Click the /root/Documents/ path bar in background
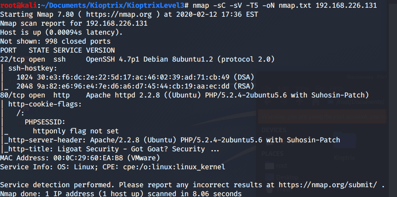The image size is (397, 197). click(x=356, y=102)
